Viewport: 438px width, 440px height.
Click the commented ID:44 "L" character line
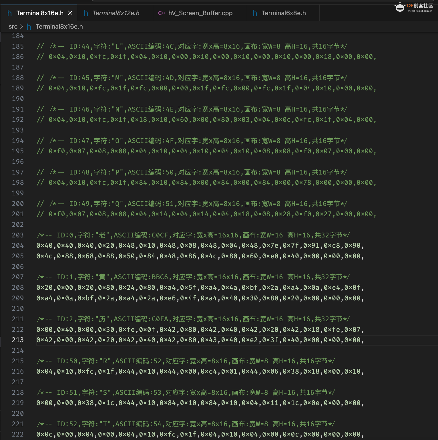click(192, 46)
